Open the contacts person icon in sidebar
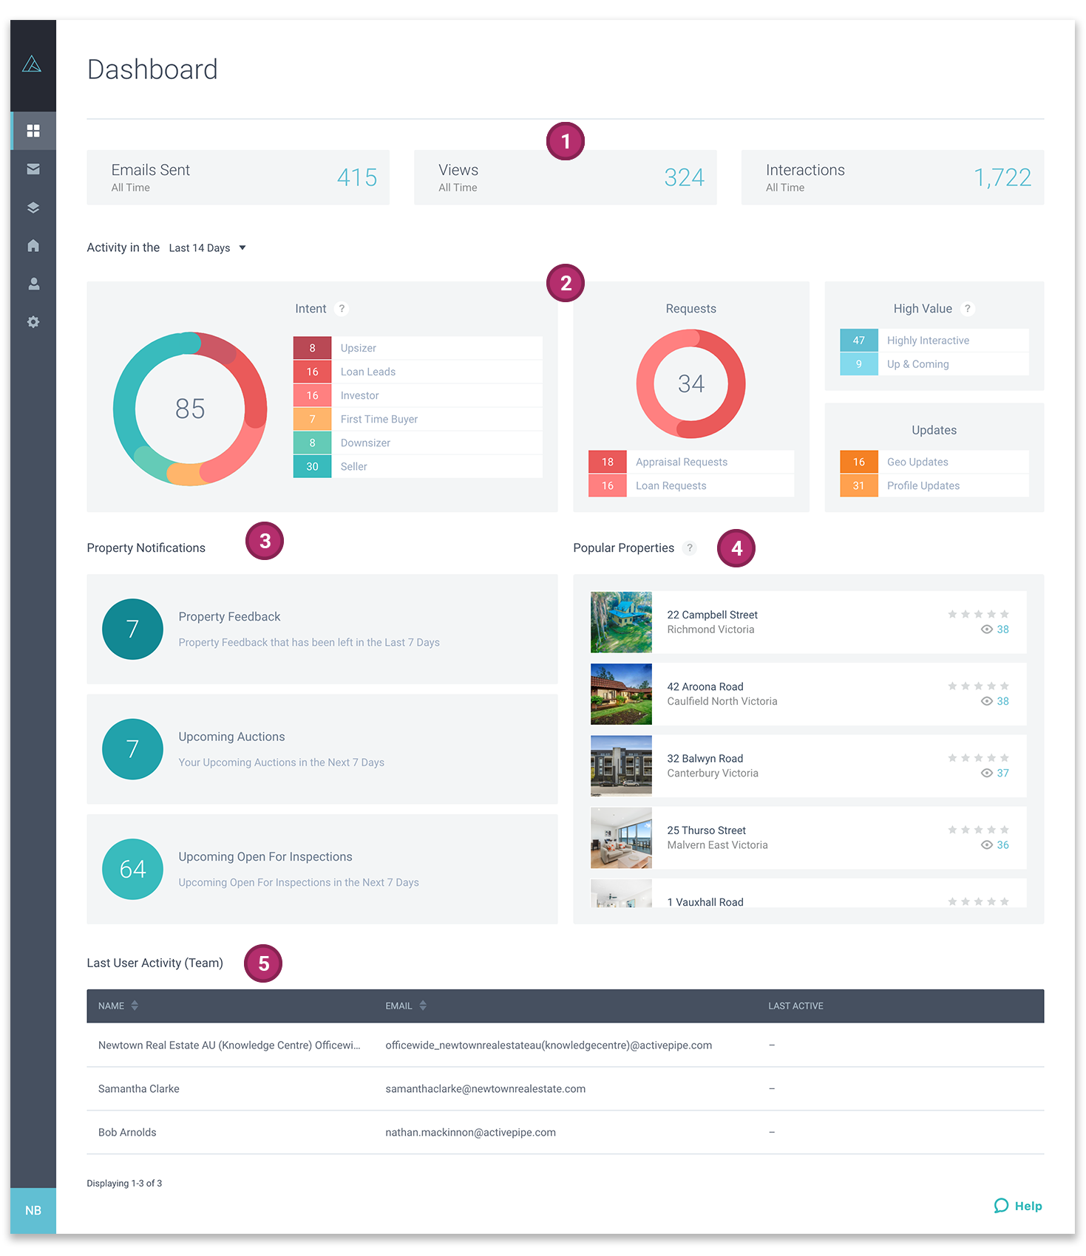The width and height of the screenshot is (1086, 1256). click(x=33, y=284)
